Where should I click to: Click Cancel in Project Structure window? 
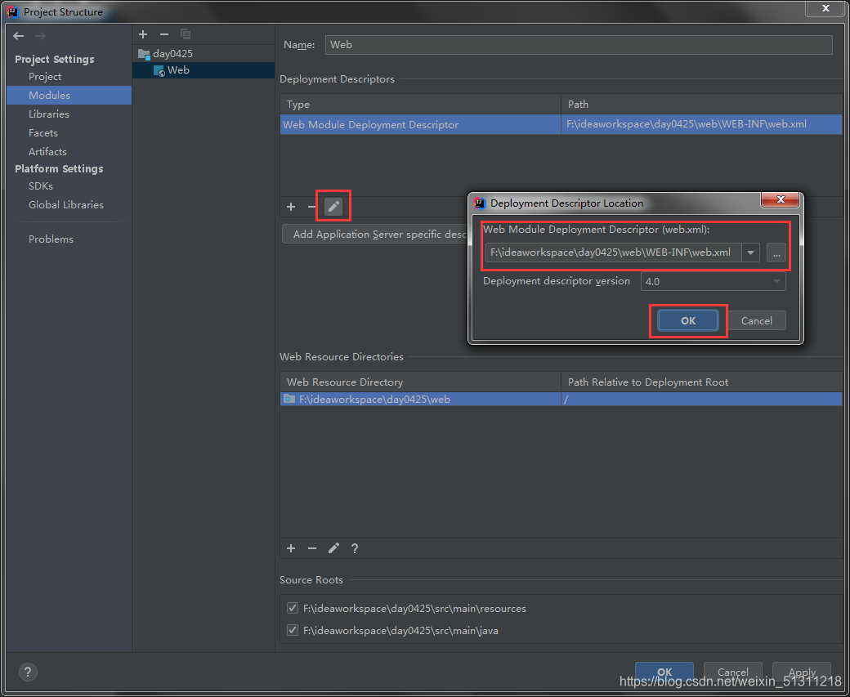733,672
